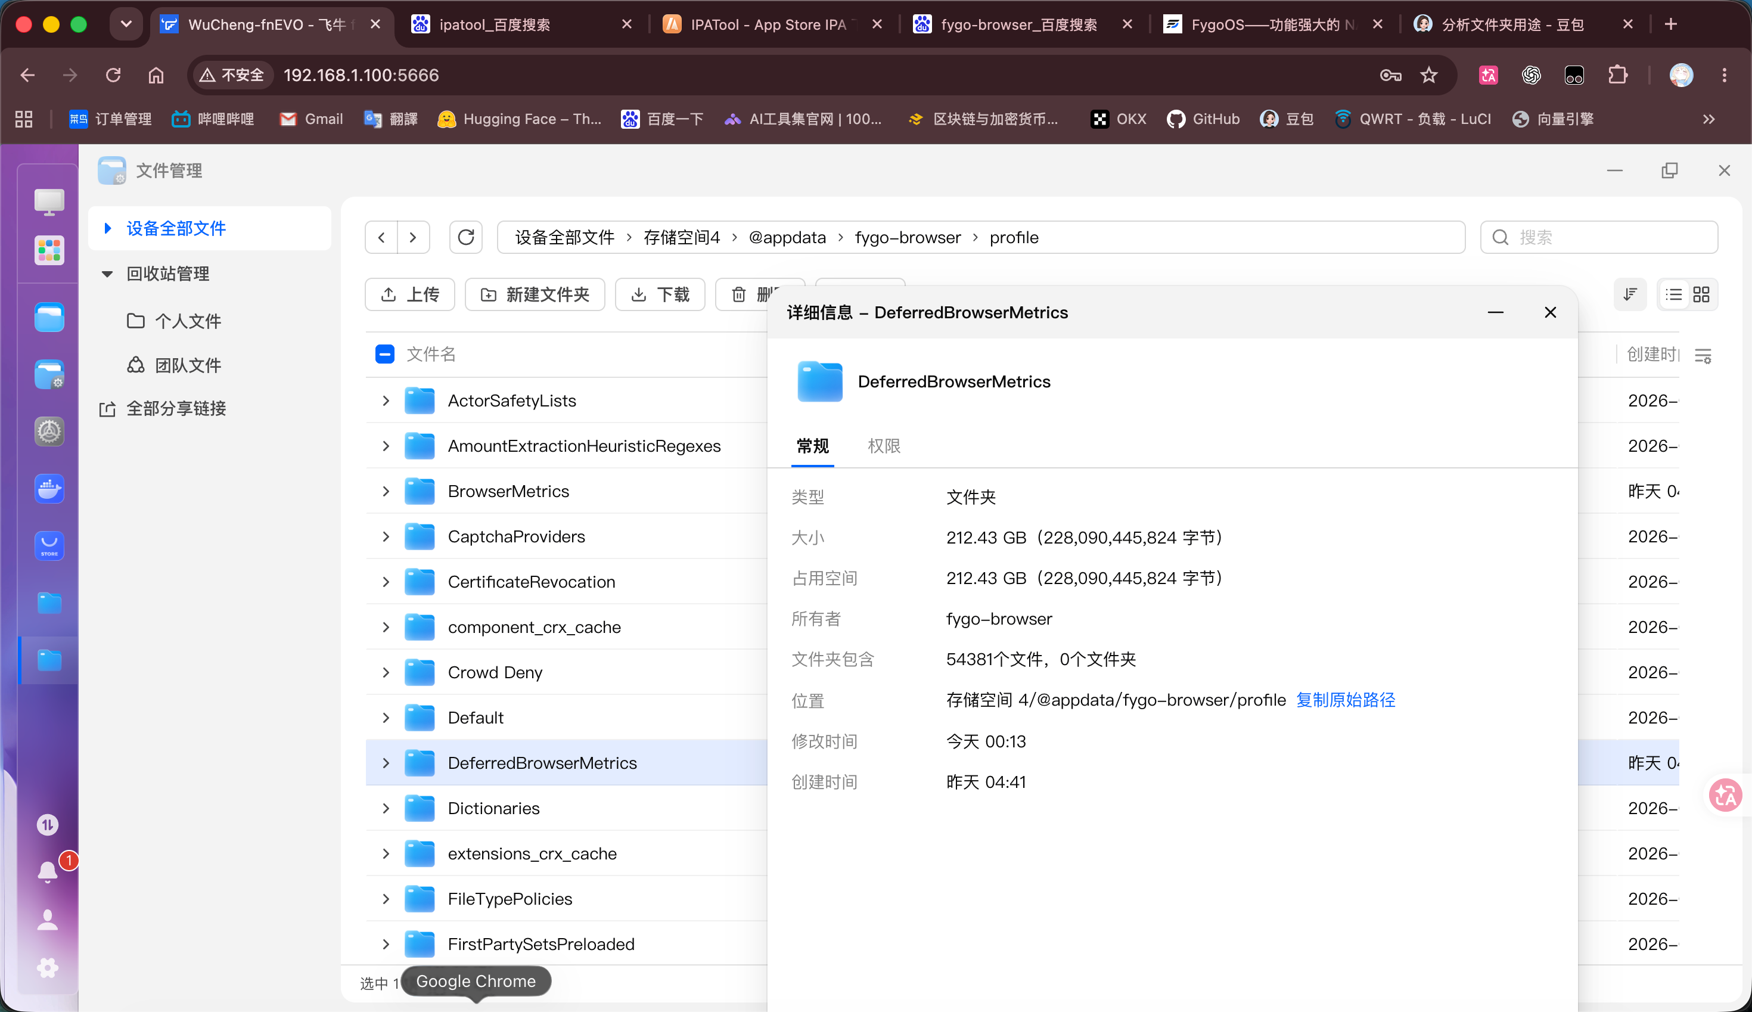Expand the Default folder row
This screenshot has width=1752, height=1012.
(386, 718)
